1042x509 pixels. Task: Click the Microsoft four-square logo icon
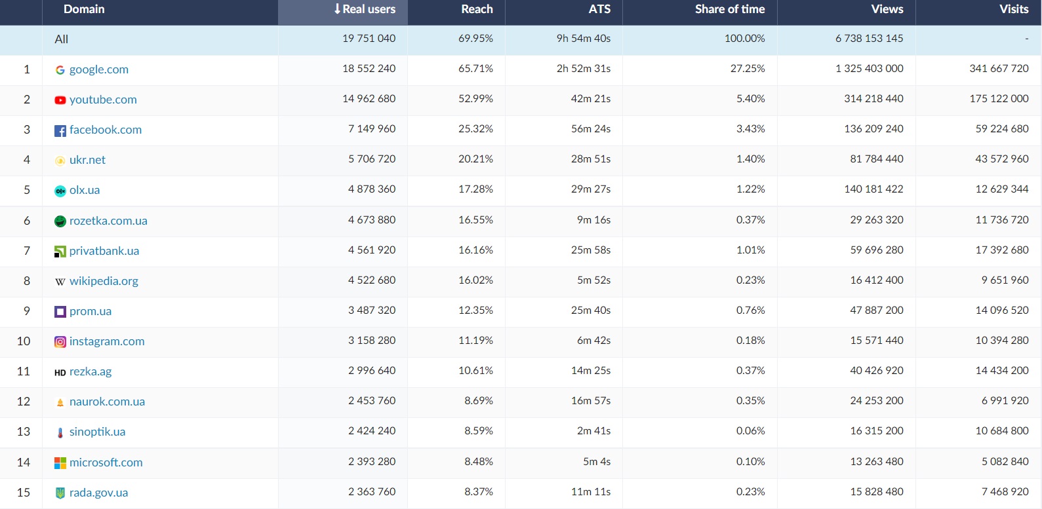tap(60, 463)
